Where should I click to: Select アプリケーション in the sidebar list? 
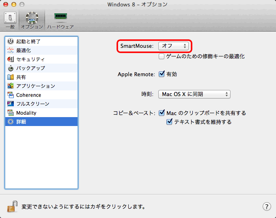click(41, 86)
